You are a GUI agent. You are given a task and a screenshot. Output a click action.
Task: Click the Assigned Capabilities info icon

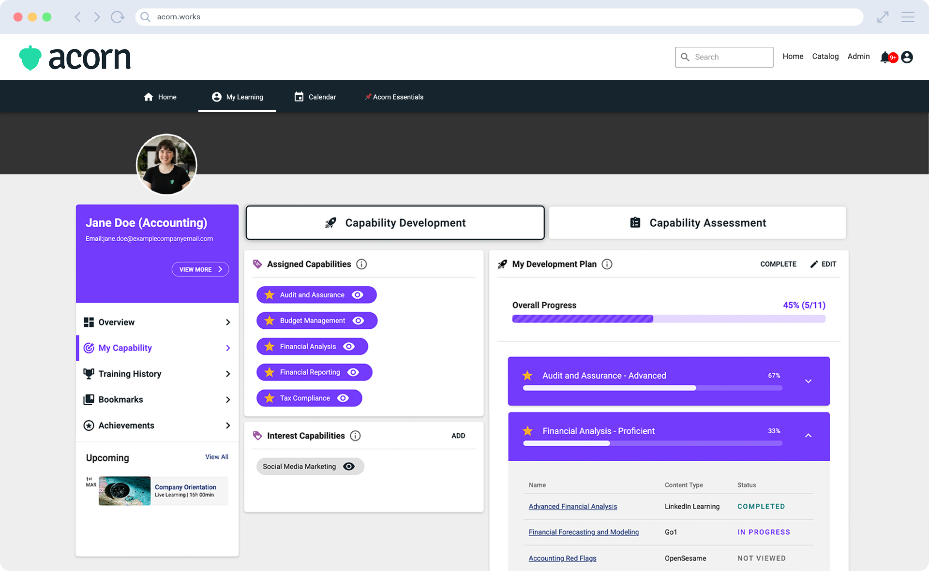361,264
